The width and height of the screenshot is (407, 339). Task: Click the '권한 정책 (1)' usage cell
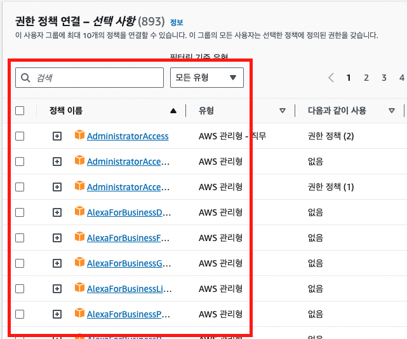(x=331, y=187)
